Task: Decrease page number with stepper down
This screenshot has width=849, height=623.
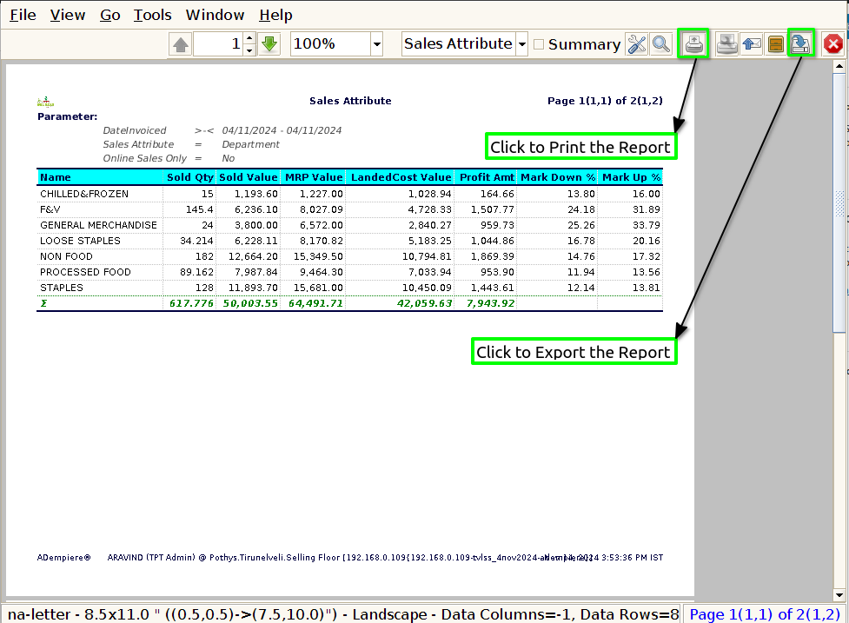Action: tap(249, 50)
